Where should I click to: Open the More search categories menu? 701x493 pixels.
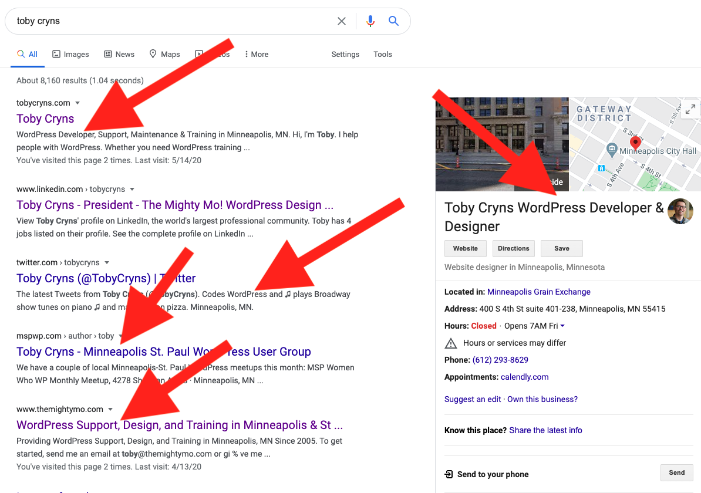tap(257, 54)
